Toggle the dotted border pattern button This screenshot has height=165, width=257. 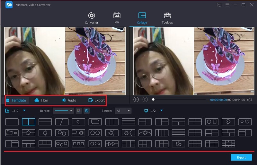click(78, 111)
